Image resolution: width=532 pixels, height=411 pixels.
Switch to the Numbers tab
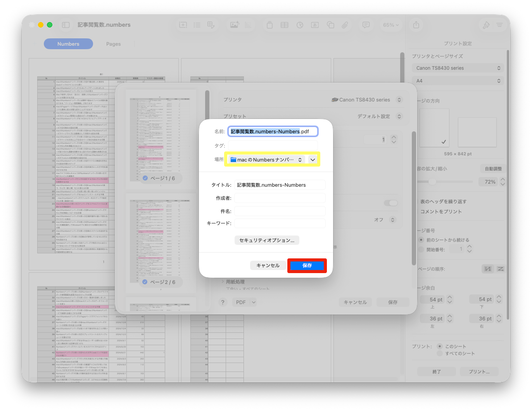(68, 44)
